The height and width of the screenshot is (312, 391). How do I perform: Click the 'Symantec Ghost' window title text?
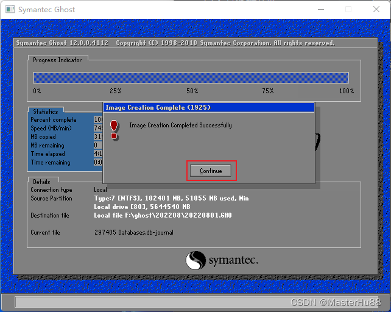click(47, 10)
